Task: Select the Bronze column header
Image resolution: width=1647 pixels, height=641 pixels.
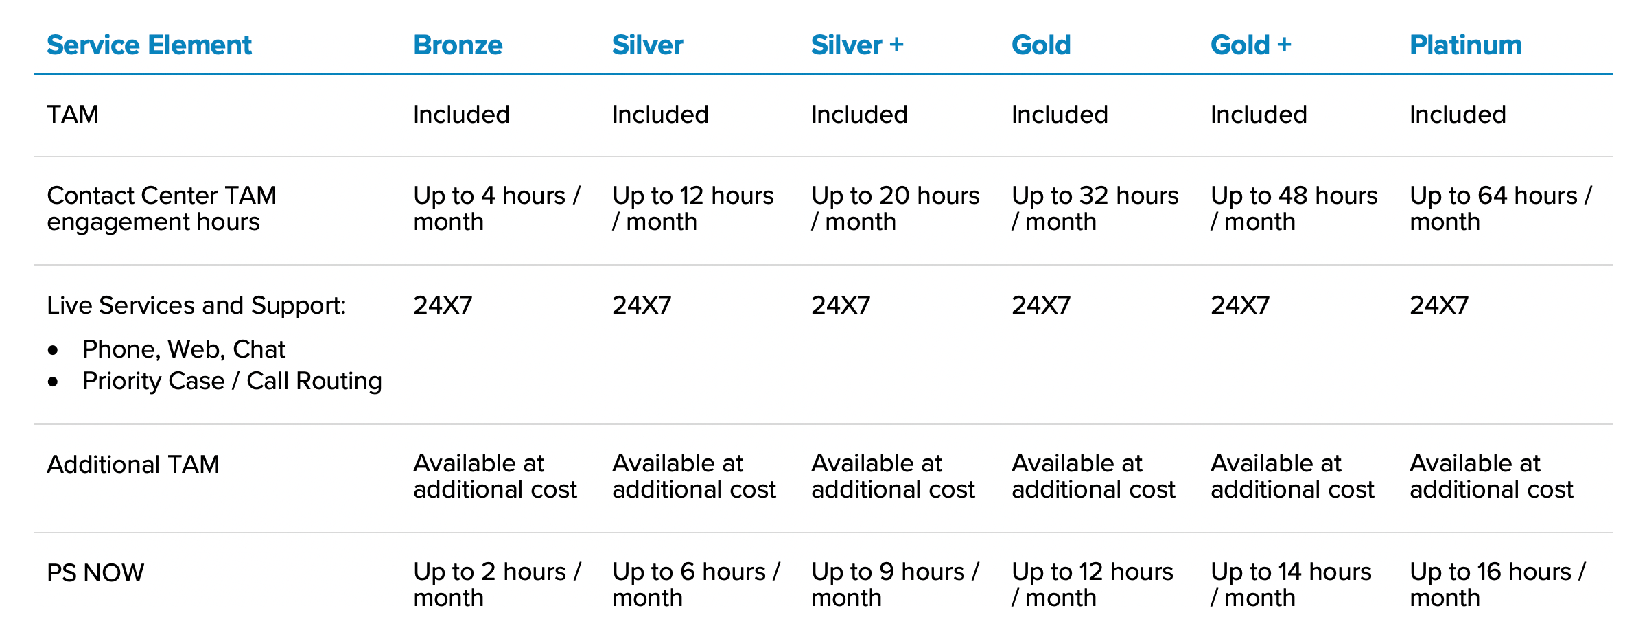Action: pyautogui.click(x=458, y=45)
